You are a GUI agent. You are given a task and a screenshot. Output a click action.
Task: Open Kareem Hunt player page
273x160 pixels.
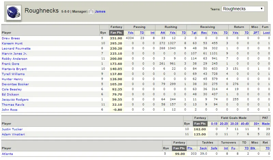click(12, 43)
